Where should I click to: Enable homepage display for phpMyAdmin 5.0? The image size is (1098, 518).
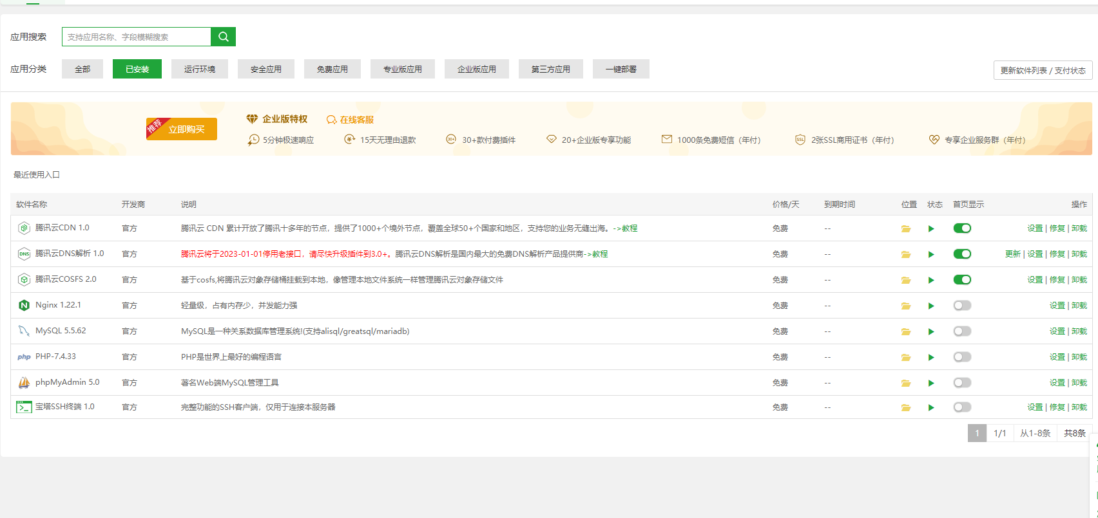962,383
